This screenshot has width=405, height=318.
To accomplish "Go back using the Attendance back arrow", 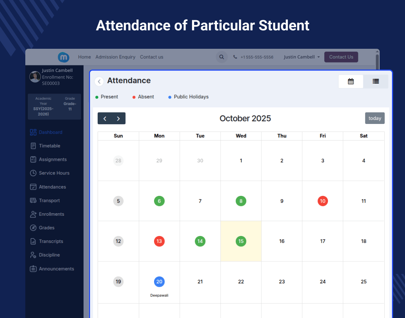I will [99, 81].
